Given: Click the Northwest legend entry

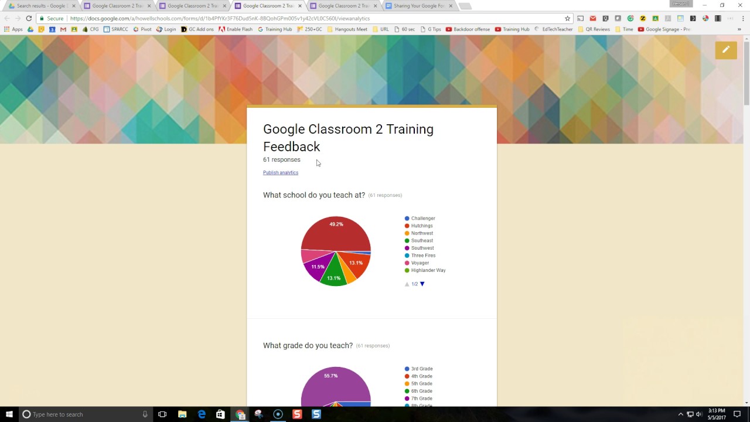Looking at the screenshot, I should [419, 233].
